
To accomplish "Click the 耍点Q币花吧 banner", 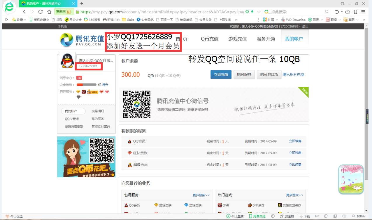I will point(86,157).
